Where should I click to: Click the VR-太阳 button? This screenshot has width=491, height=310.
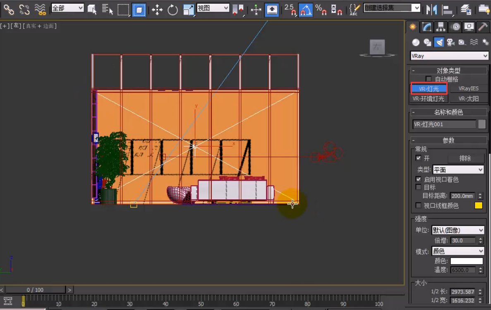tap(468, 99)
